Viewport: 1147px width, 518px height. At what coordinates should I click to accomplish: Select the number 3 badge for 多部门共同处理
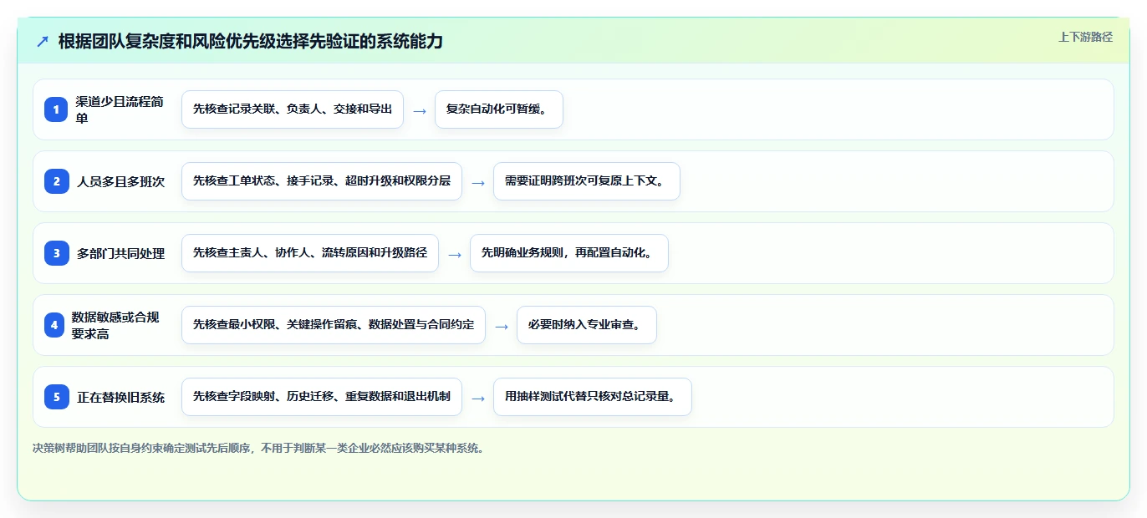(56, 253)
